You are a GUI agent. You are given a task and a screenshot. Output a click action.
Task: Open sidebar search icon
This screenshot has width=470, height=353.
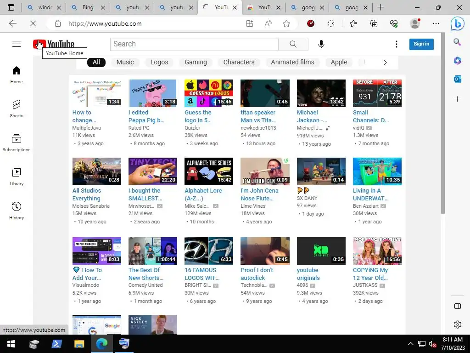coord(458,42)
